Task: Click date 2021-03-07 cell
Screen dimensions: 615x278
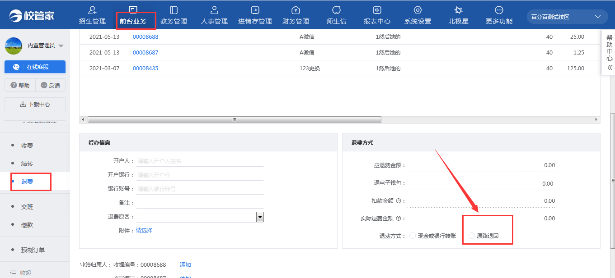Action: [x=104, y=68]
